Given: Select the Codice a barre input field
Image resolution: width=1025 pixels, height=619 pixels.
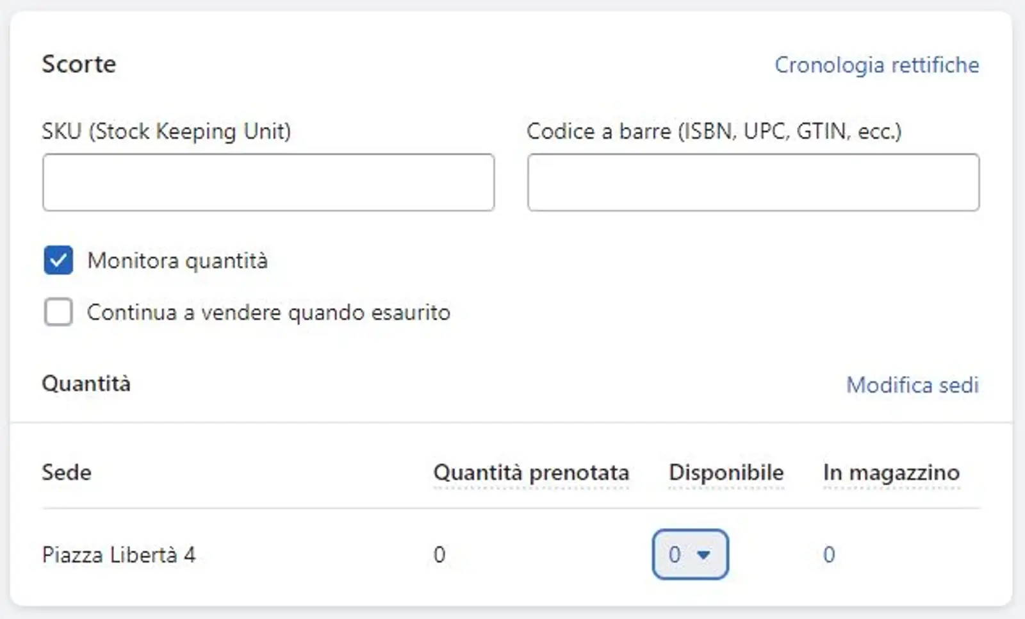Looking at the screenshot, I should click(753, 182).
